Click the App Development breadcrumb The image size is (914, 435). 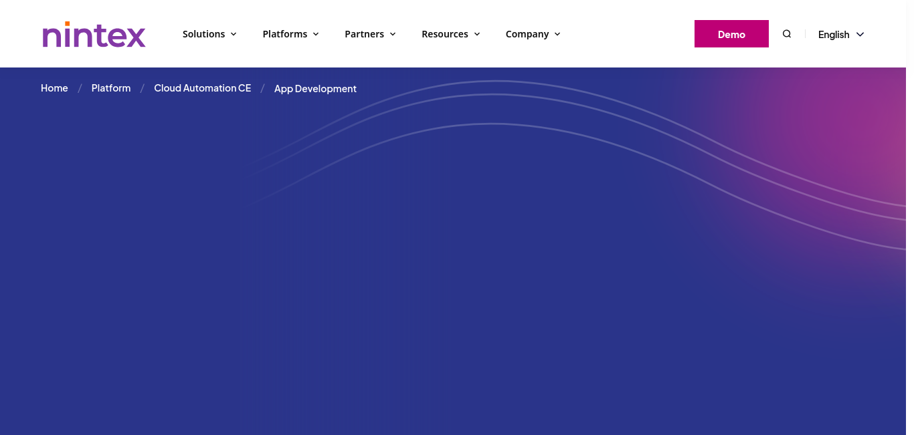pyautogui.click(x=315, y=89)
